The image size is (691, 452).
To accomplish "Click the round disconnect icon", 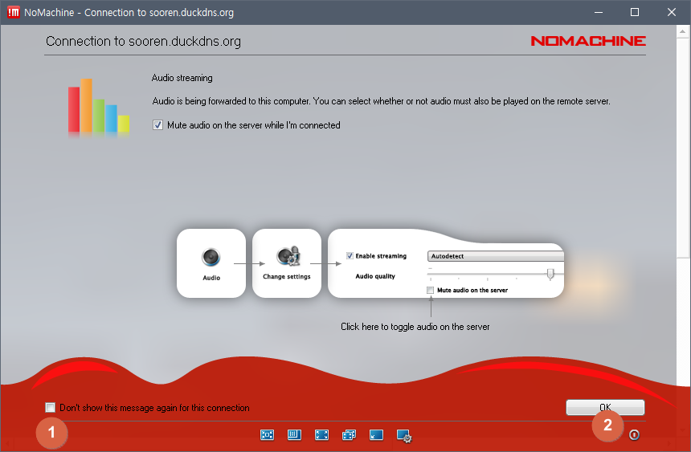I will click(x=634, y=435).
